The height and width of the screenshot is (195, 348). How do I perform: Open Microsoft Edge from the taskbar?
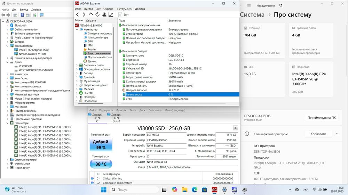[x=195, y=190]
